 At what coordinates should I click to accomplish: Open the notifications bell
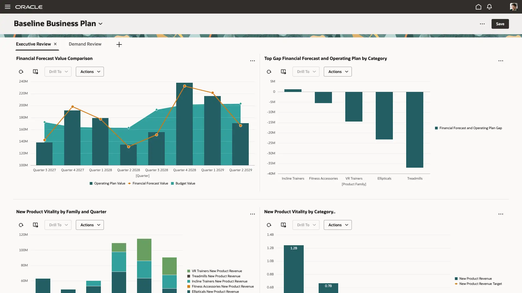click(x=489, y=7)
